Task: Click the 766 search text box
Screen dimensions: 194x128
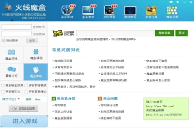Action: (x=115, y=33)
